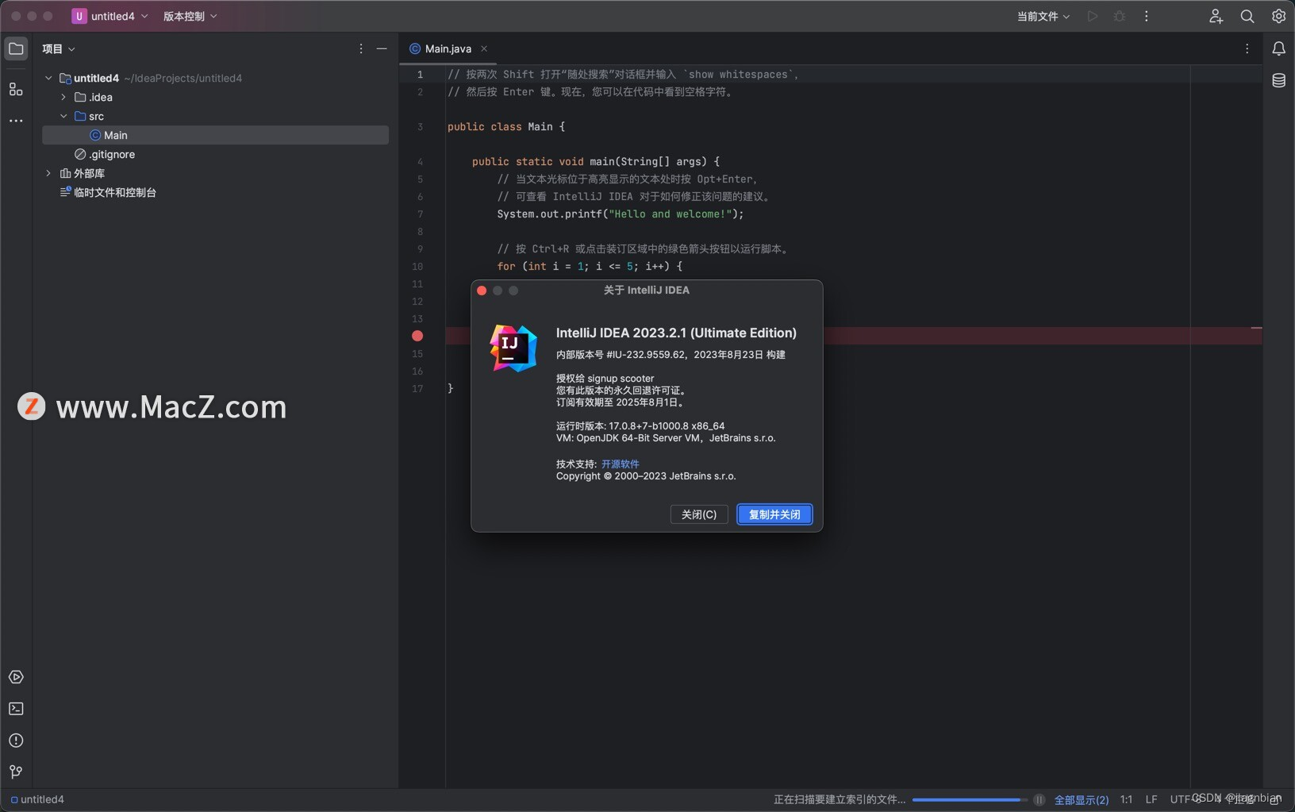Screen dimensions: 1295x812
Task: Click the for loop code line
Action: click(x=590, y=267)
